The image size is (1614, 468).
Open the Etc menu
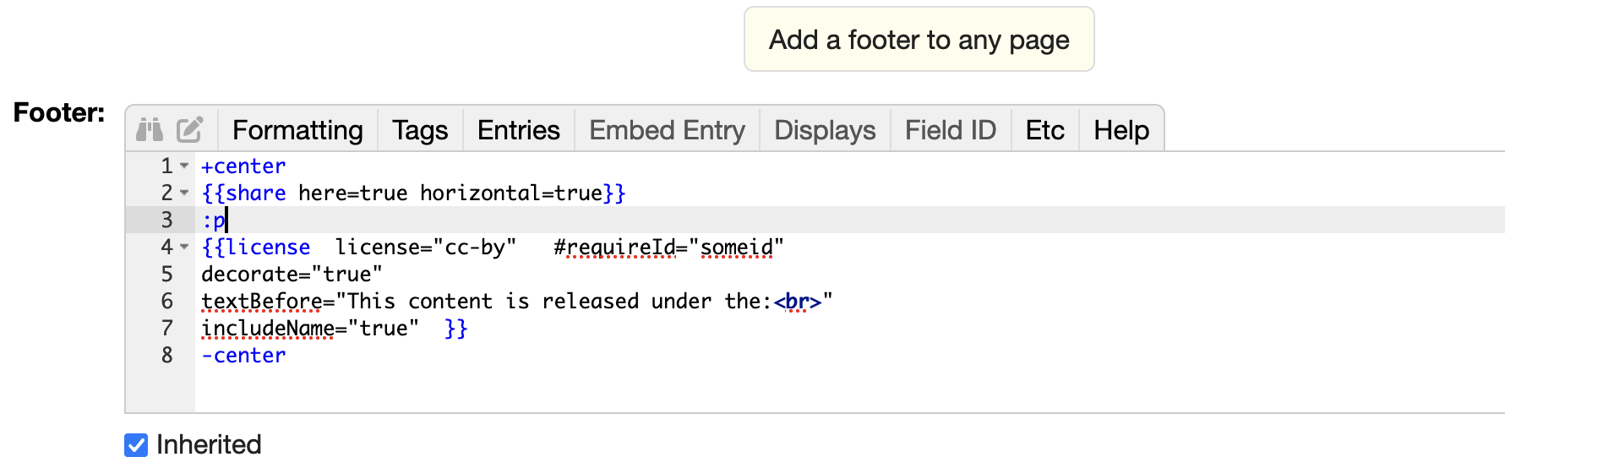(1044, 130)
